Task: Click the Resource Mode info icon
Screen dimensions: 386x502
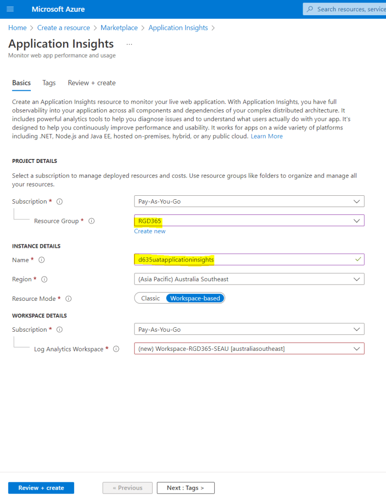Action: (x=68, y=299)
